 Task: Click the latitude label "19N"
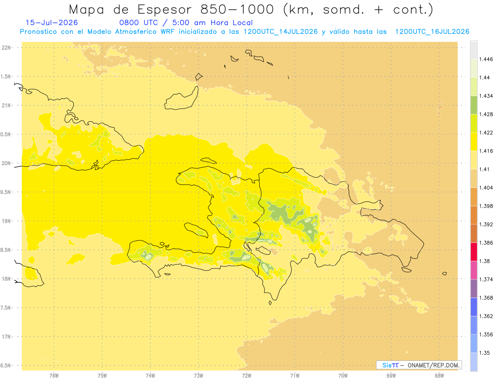tap(6, 221)
